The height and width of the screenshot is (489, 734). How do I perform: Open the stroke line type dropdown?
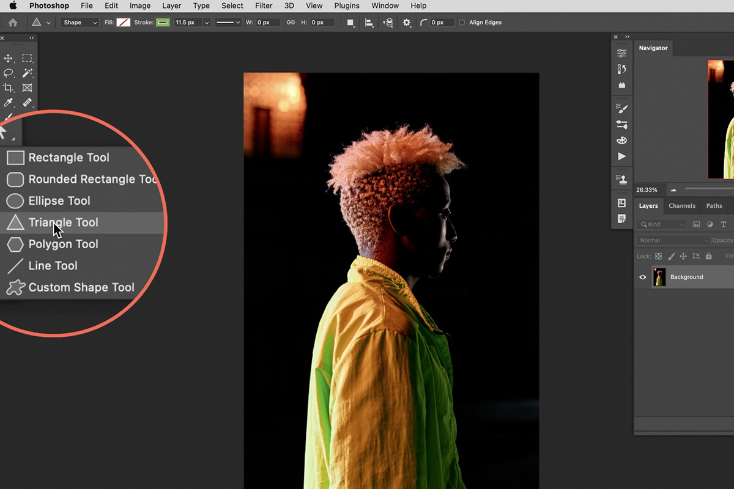[x=228, y=23]
